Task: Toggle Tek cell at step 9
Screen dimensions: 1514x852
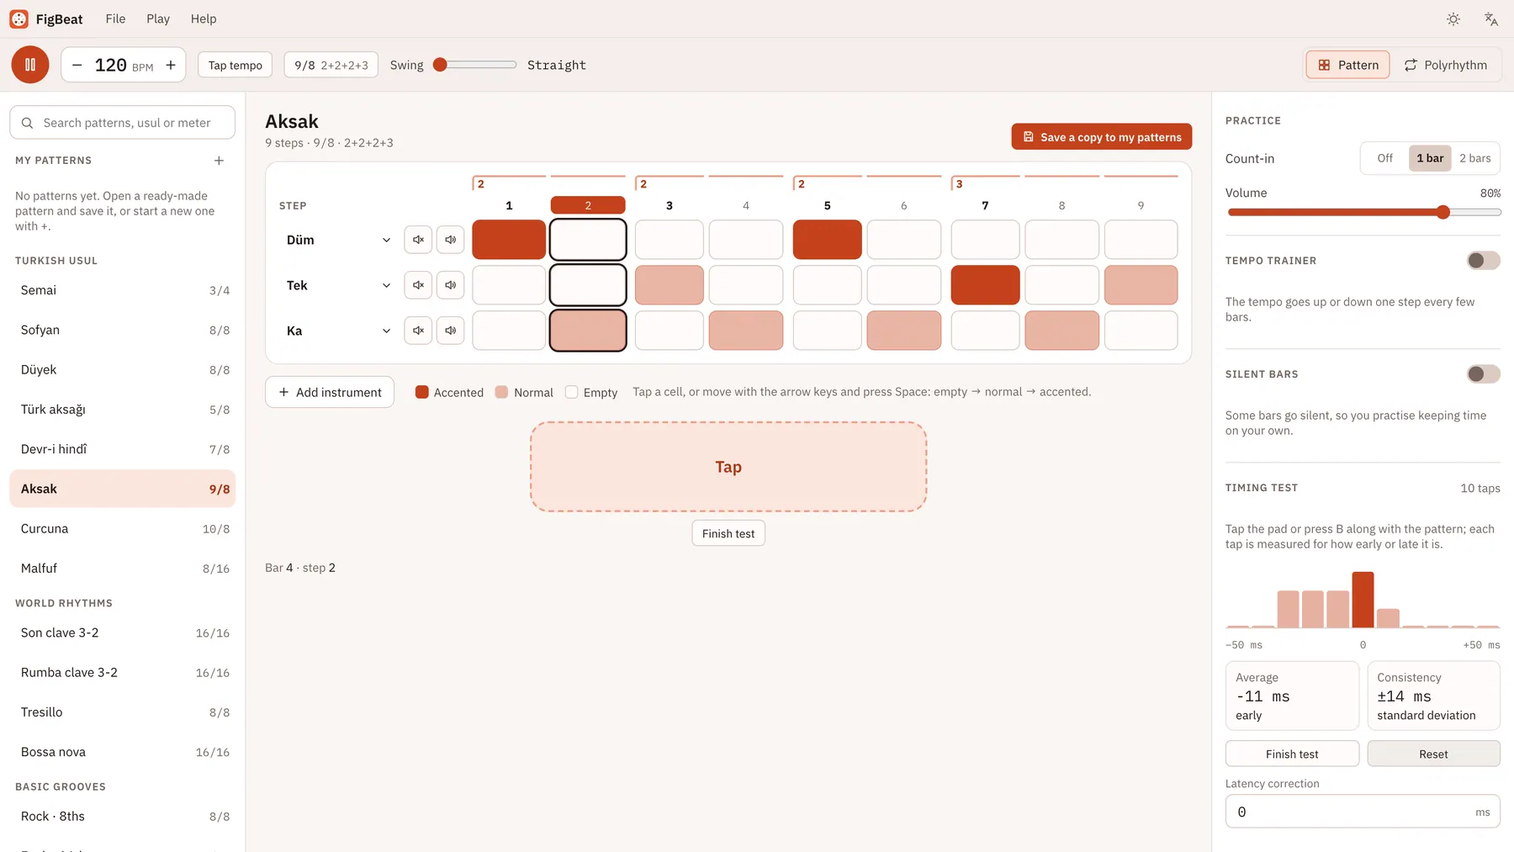Action: pyautogui.click(x=1141, y=285)
